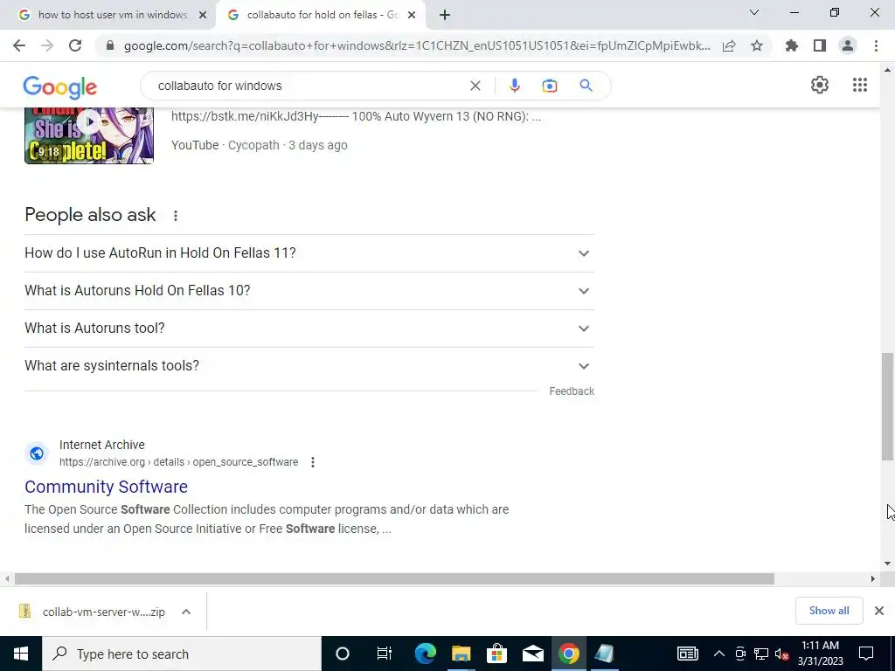895x671 pixels.
Task: Click the archive.org breadcrumb URL
Action: pyautogui.click(x=178, y=462)
